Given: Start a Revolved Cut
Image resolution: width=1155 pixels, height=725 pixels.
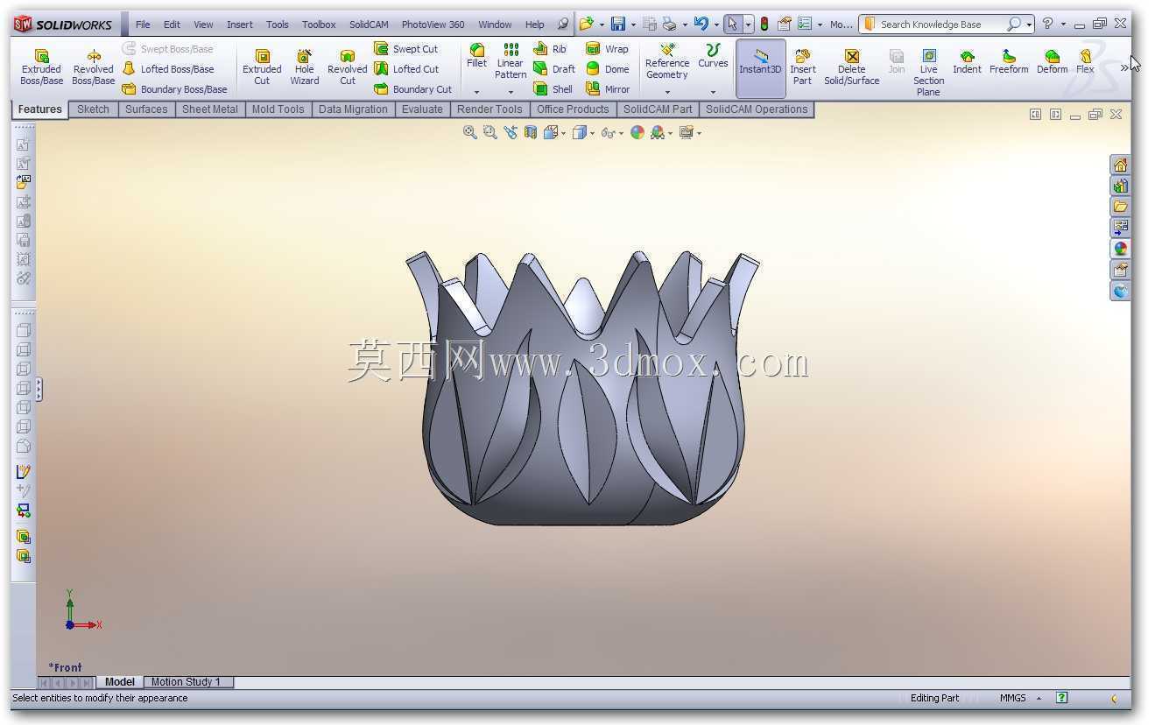Looking at the screenshot, I should coord(347,67).
